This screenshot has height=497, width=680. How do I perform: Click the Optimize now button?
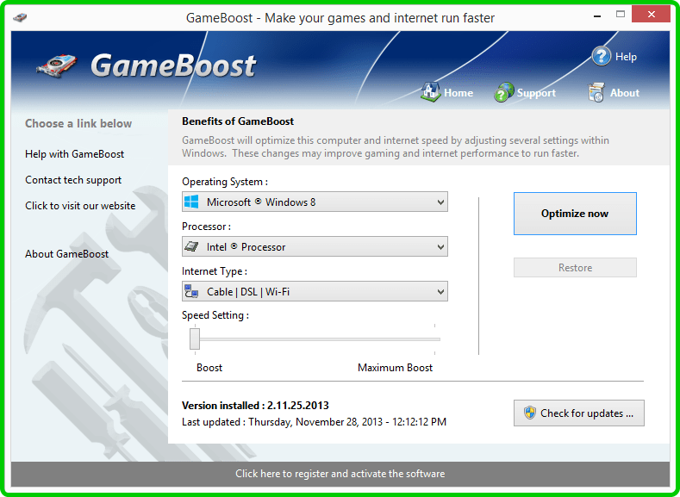[x=575, y=214]
